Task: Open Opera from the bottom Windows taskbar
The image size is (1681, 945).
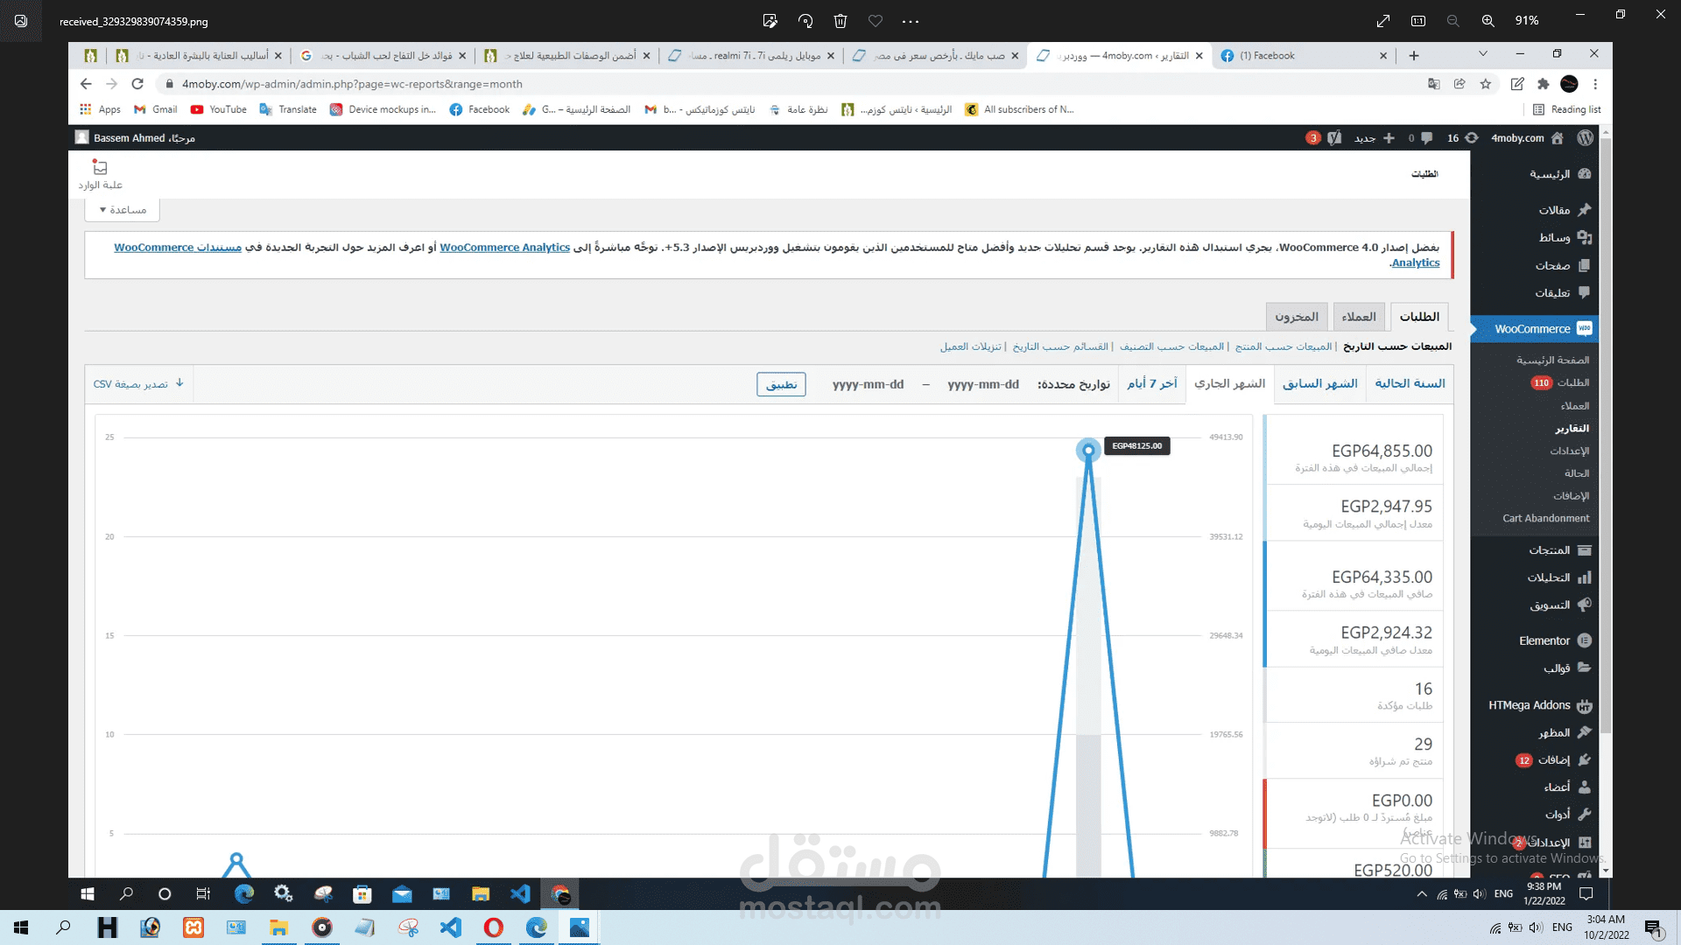Action: coord(494,927)
